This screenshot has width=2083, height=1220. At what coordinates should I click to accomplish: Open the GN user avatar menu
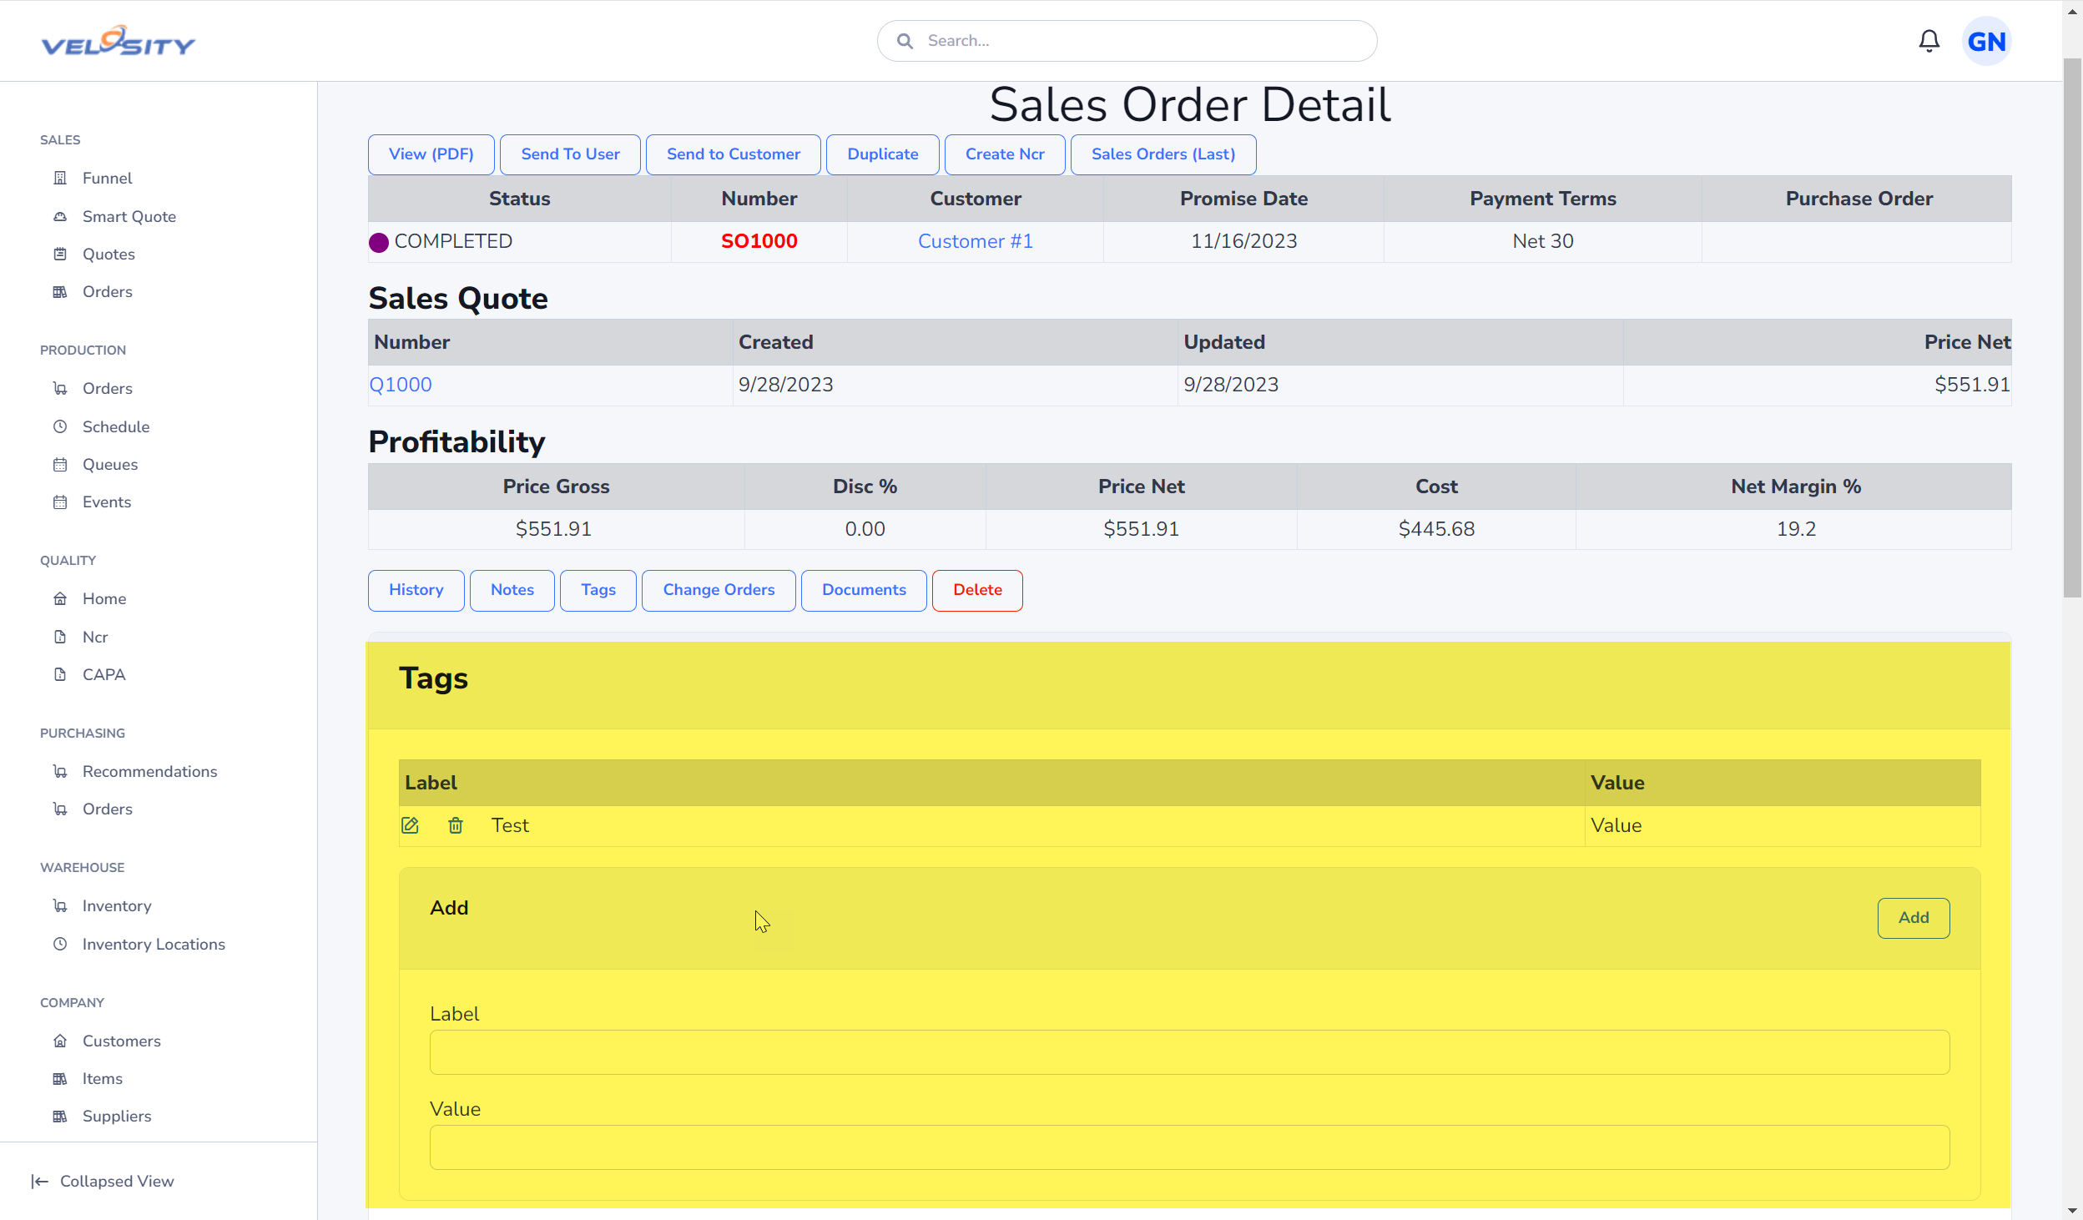click(1986, 41)
